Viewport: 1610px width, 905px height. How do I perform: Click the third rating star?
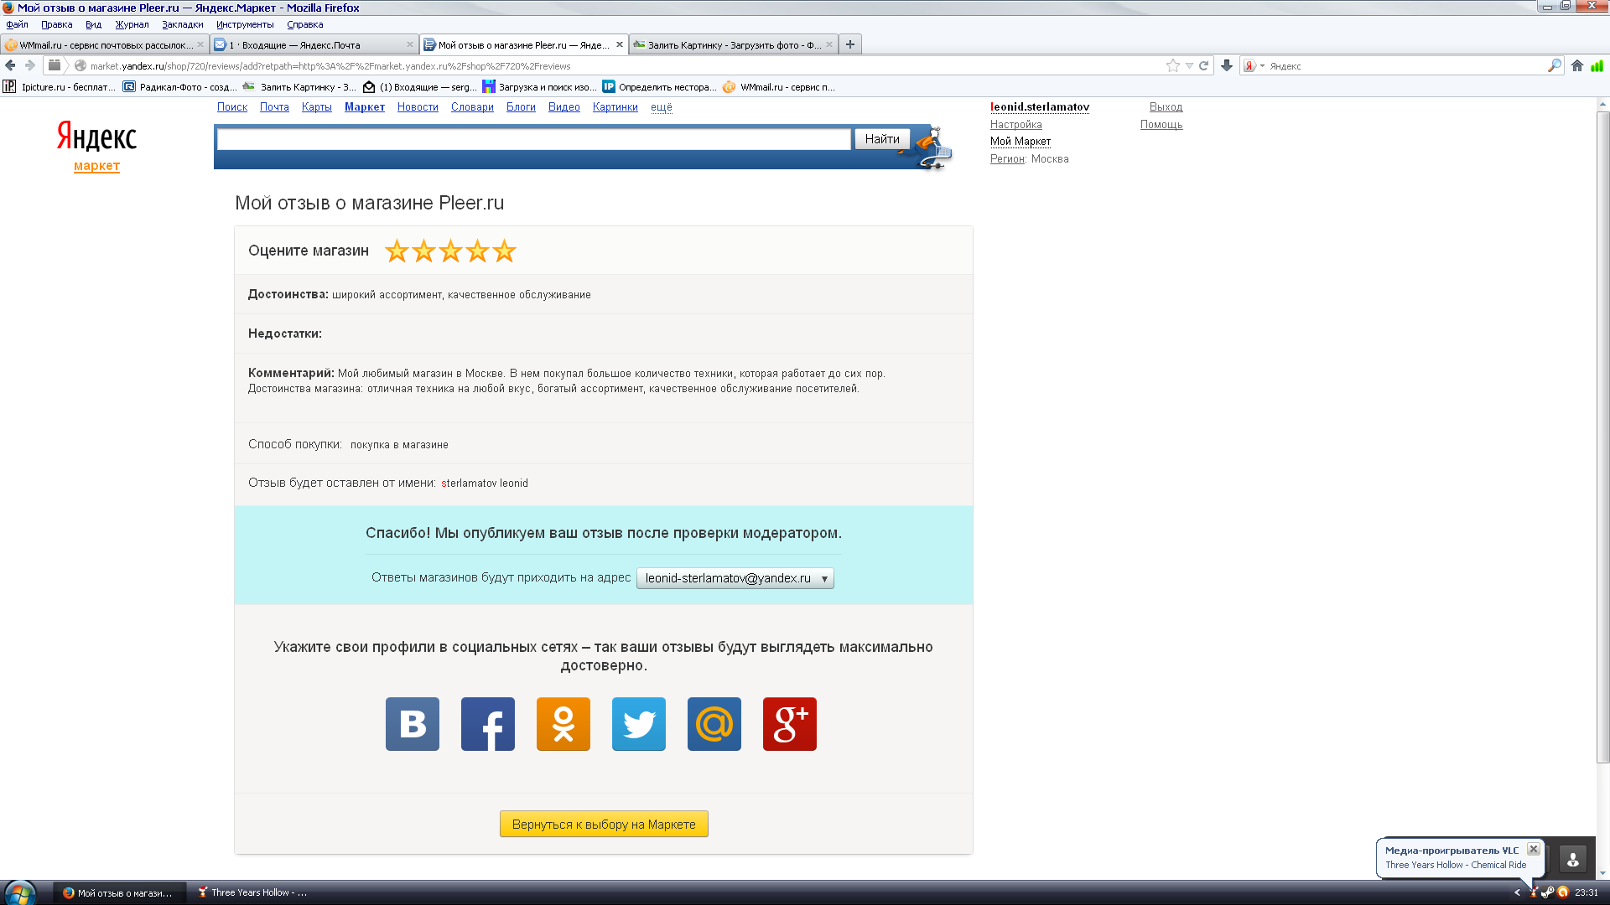(450, 251)
